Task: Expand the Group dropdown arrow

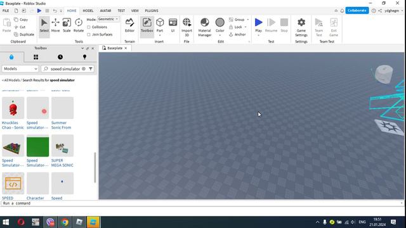Action: (248, 20)
